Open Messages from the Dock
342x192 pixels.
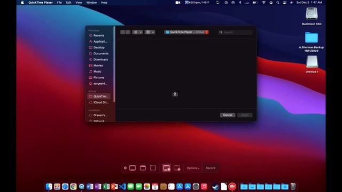click(x=130, y=187)
